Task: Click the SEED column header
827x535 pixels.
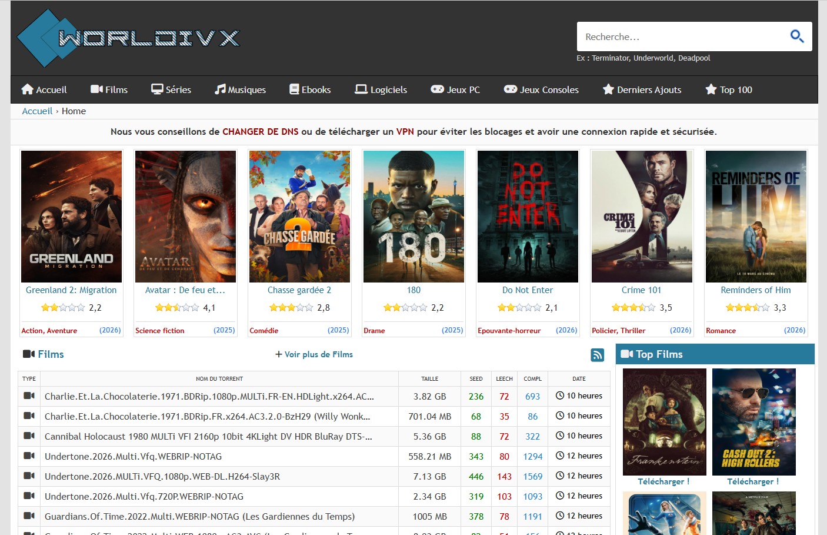Action: [476, 379]
